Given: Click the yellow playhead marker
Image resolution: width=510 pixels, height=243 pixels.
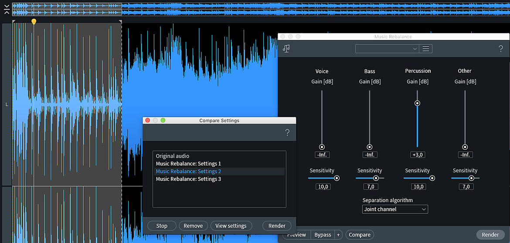Looking at the screenshot, I should click(x=34, y=21).
